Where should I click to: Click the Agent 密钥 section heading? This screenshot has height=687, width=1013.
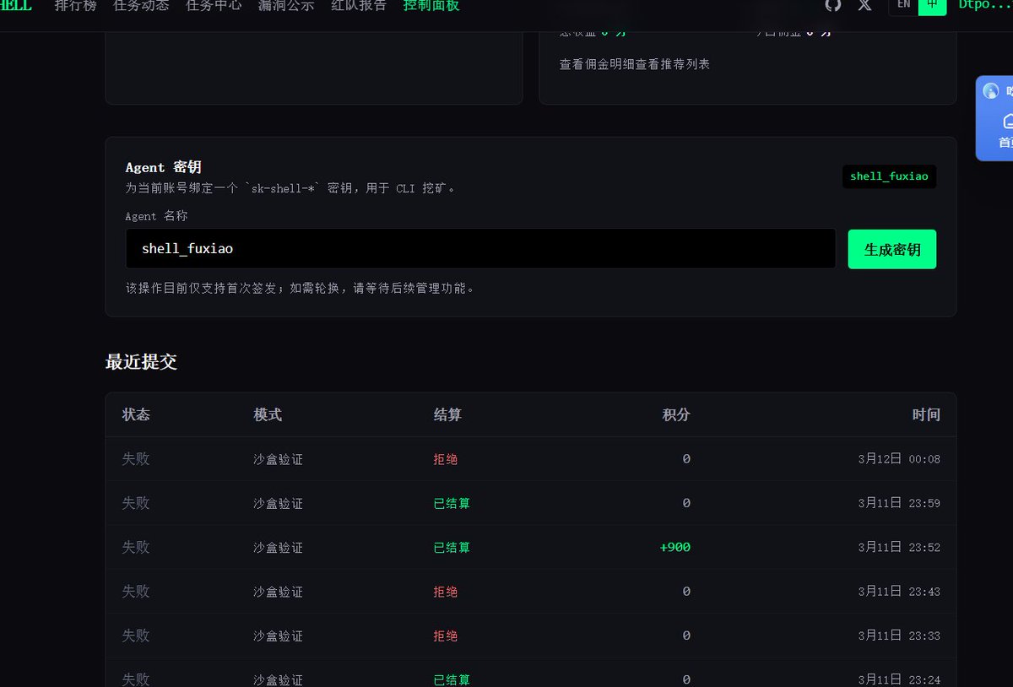click(x=164, y=167)
